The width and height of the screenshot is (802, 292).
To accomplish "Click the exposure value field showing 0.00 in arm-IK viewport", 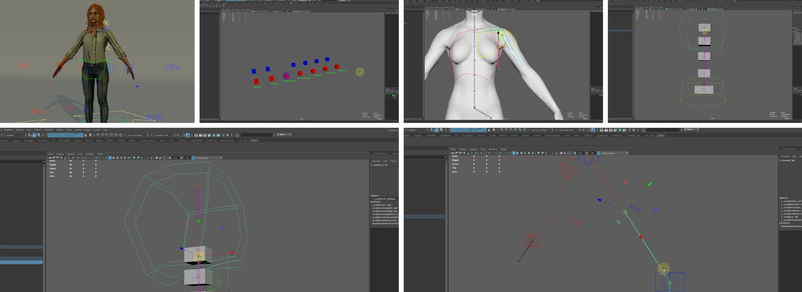I will [x=580, y=153].
